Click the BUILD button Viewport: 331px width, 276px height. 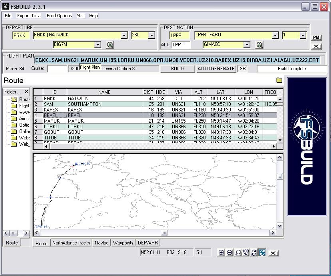177,69
